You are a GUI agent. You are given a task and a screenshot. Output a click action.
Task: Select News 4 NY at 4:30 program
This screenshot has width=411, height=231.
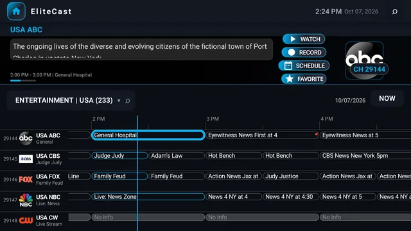(291, 197)
